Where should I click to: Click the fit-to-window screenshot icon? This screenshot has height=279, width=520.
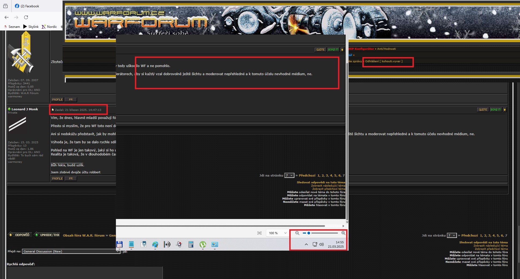click(x=259, y=233)
